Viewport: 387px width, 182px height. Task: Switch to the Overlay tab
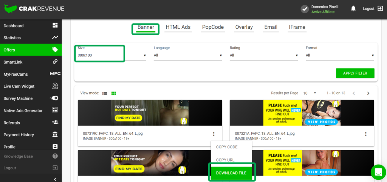[x=244, y=27]
